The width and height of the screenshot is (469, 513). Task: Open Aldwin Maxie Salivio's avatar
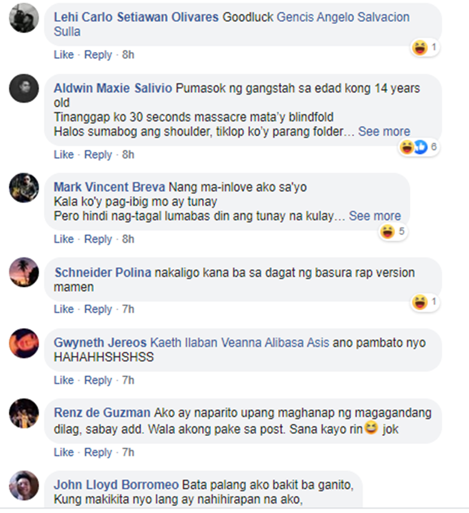[x=24, y=88]
